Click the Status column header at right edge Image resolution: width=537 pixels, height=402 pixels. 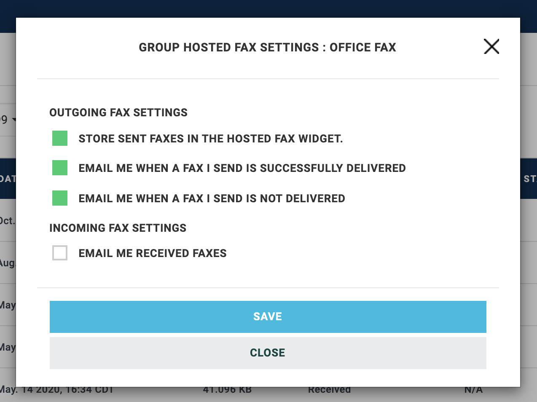pos(529,179)
